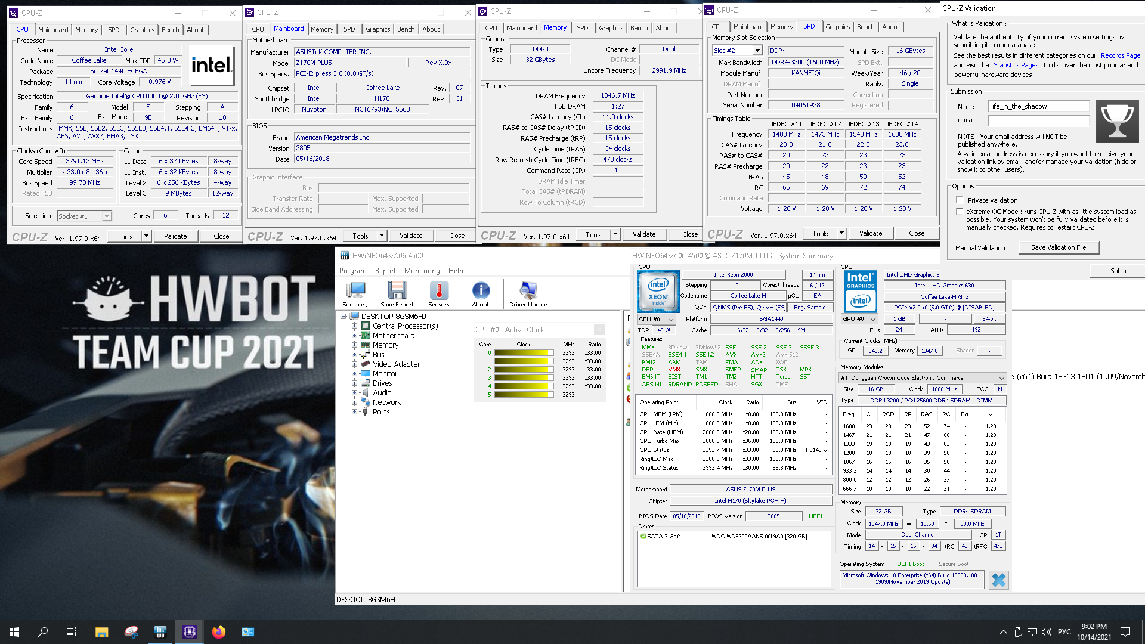
Task: Click the e-mail field in Submission
Action: pyautogui.click(x=1039, y=120)
